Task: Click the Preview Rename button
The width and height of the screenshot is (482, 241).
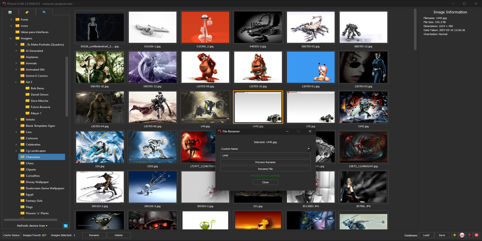Action: point(266,162)
